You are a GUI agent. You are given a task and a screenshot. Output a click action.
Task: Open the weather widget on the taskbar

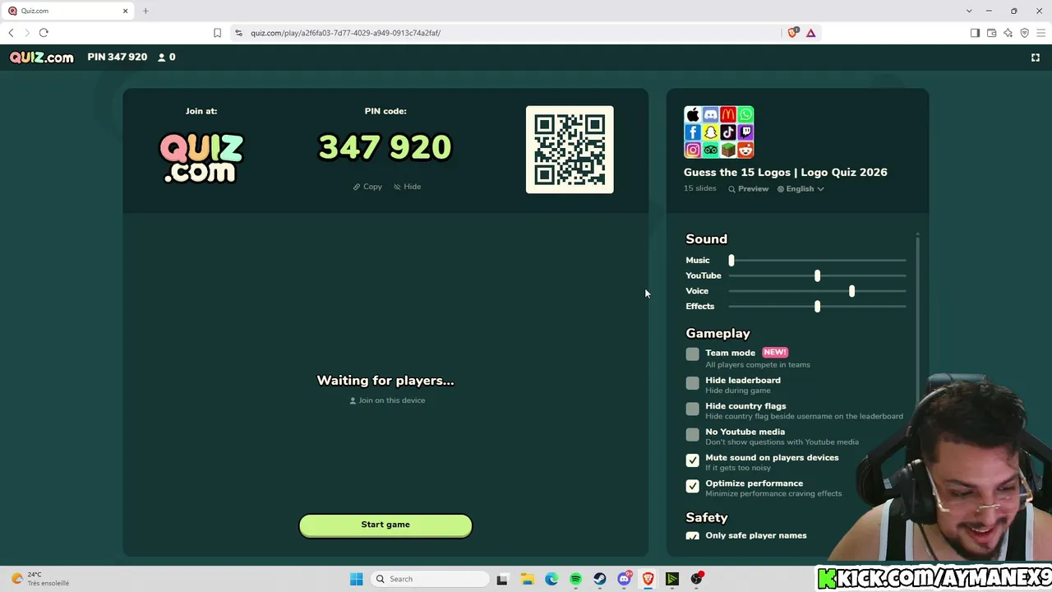pos(39,579)
